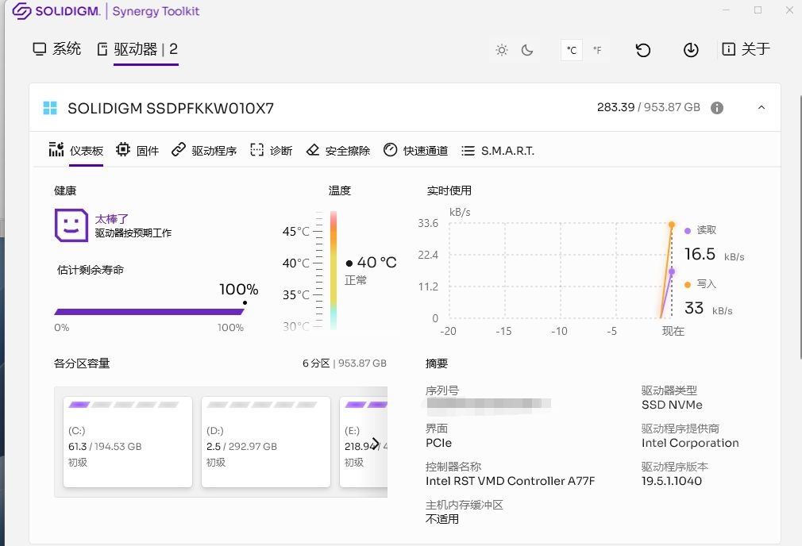This screenshot has height=546, width=802.
Task: Click the refresh icon in the top bar
Action: 643,50
